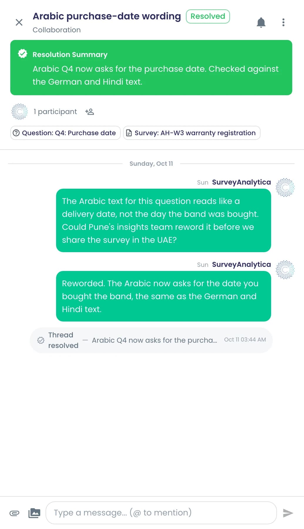Click SurveyAnalytica avatar on first message
The width and height of the screenshot is (304, 529).
285,187
